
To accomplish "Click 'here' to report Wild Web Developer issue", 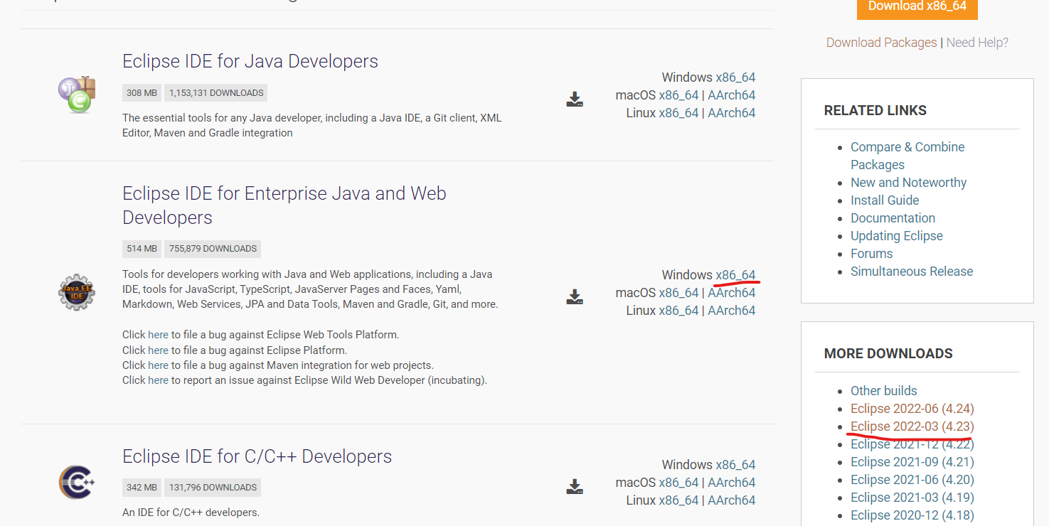I will click(x=158, y=380).
